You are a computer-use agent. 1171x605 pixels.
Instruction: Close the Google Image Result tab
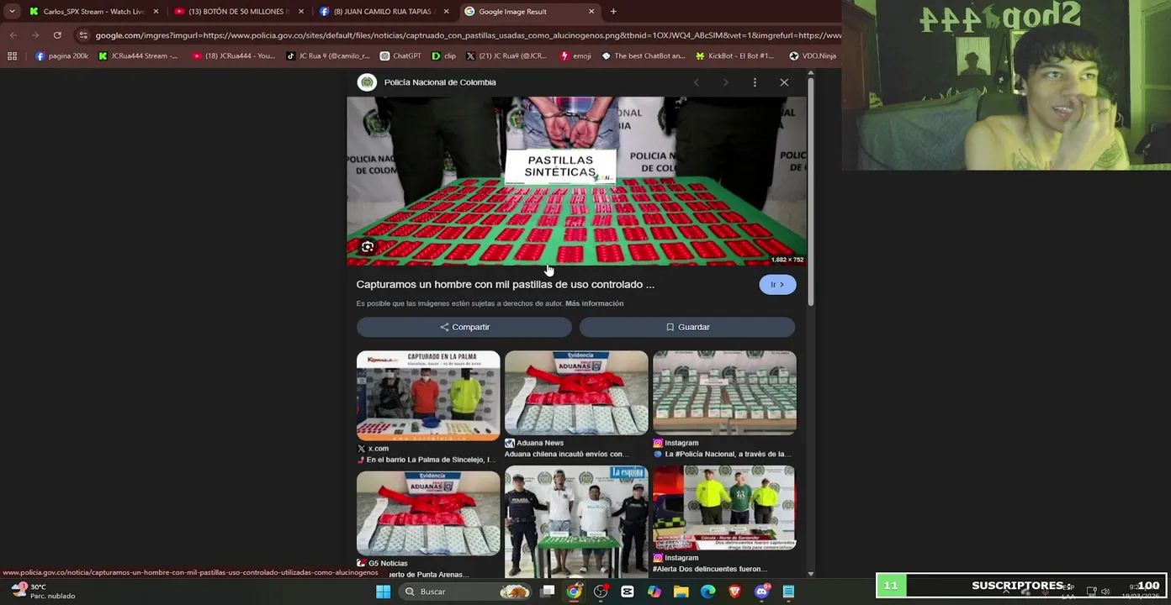[591, 12]
